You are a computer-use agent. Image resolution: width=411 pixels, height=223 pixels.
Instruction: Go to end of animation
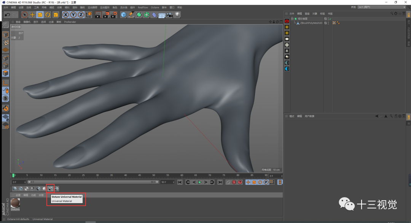pos(220,182)
